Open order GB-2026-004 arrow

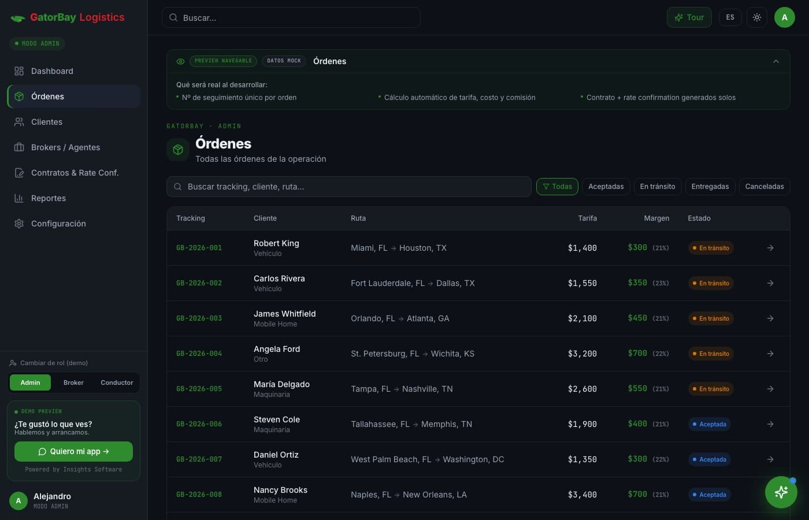coord(770,354)
